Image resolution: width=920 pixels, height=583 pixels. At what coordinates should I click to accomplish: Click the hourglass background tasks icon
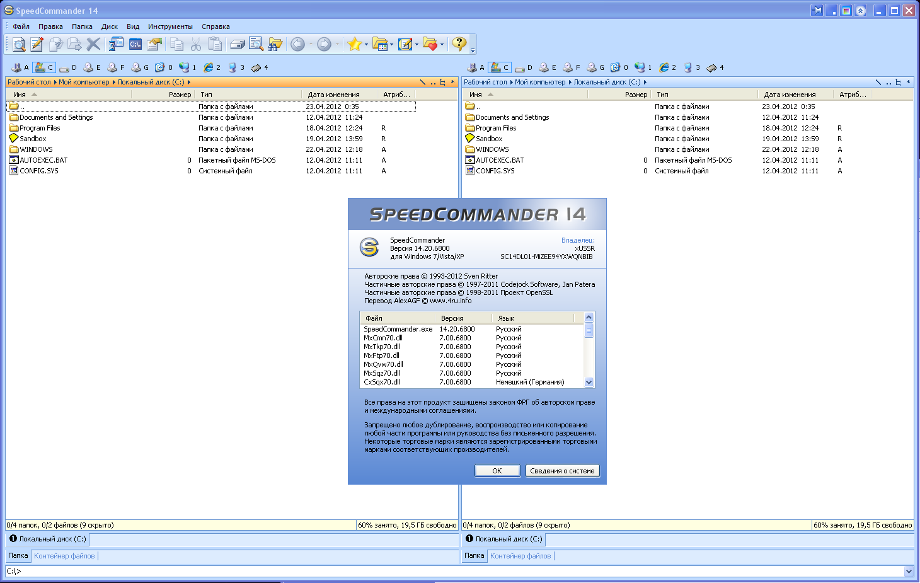[x=116, y=44]
